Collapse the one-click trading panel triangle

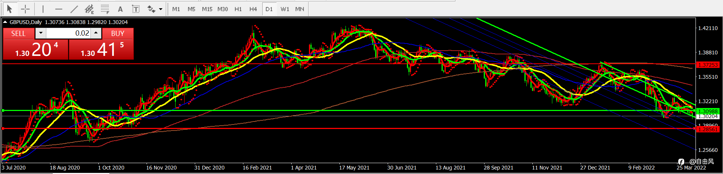point(5,22)
